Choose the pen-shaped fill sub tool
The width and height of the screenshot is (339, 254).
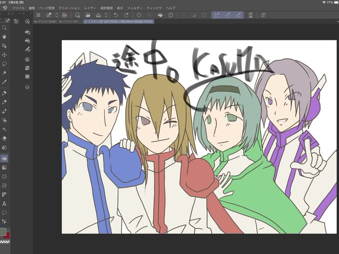[x=27, y=49]
